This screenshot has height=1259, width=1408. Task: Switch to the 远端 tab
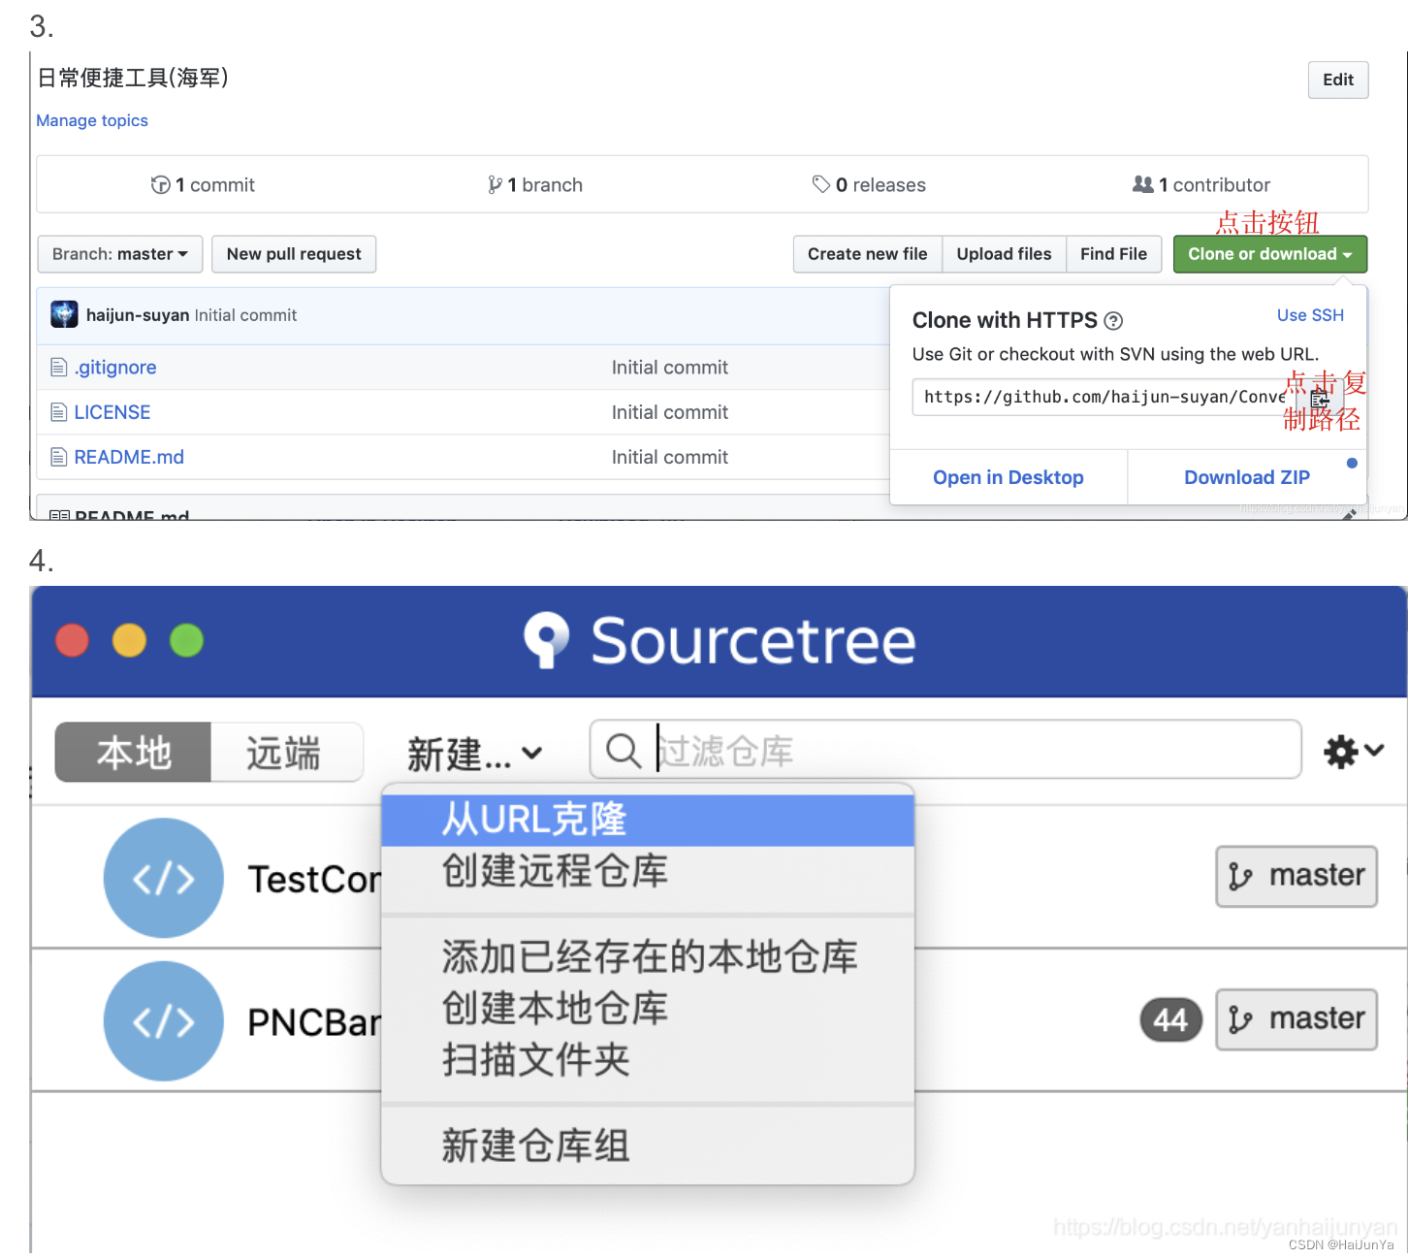[286, 752]
